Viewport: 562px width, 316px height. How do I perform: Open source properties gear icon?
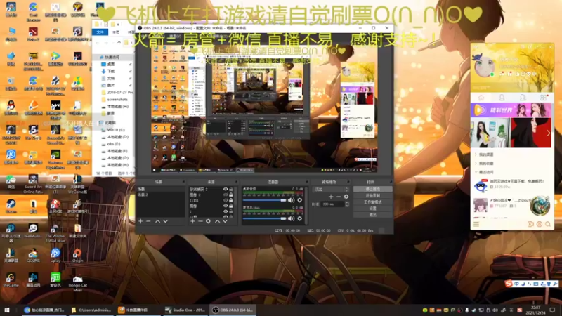(208, 221)
